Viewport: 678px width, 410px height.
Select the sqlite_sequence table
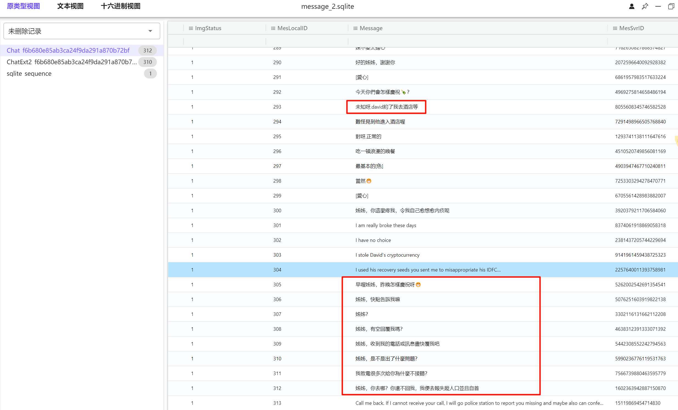(29, 73)
